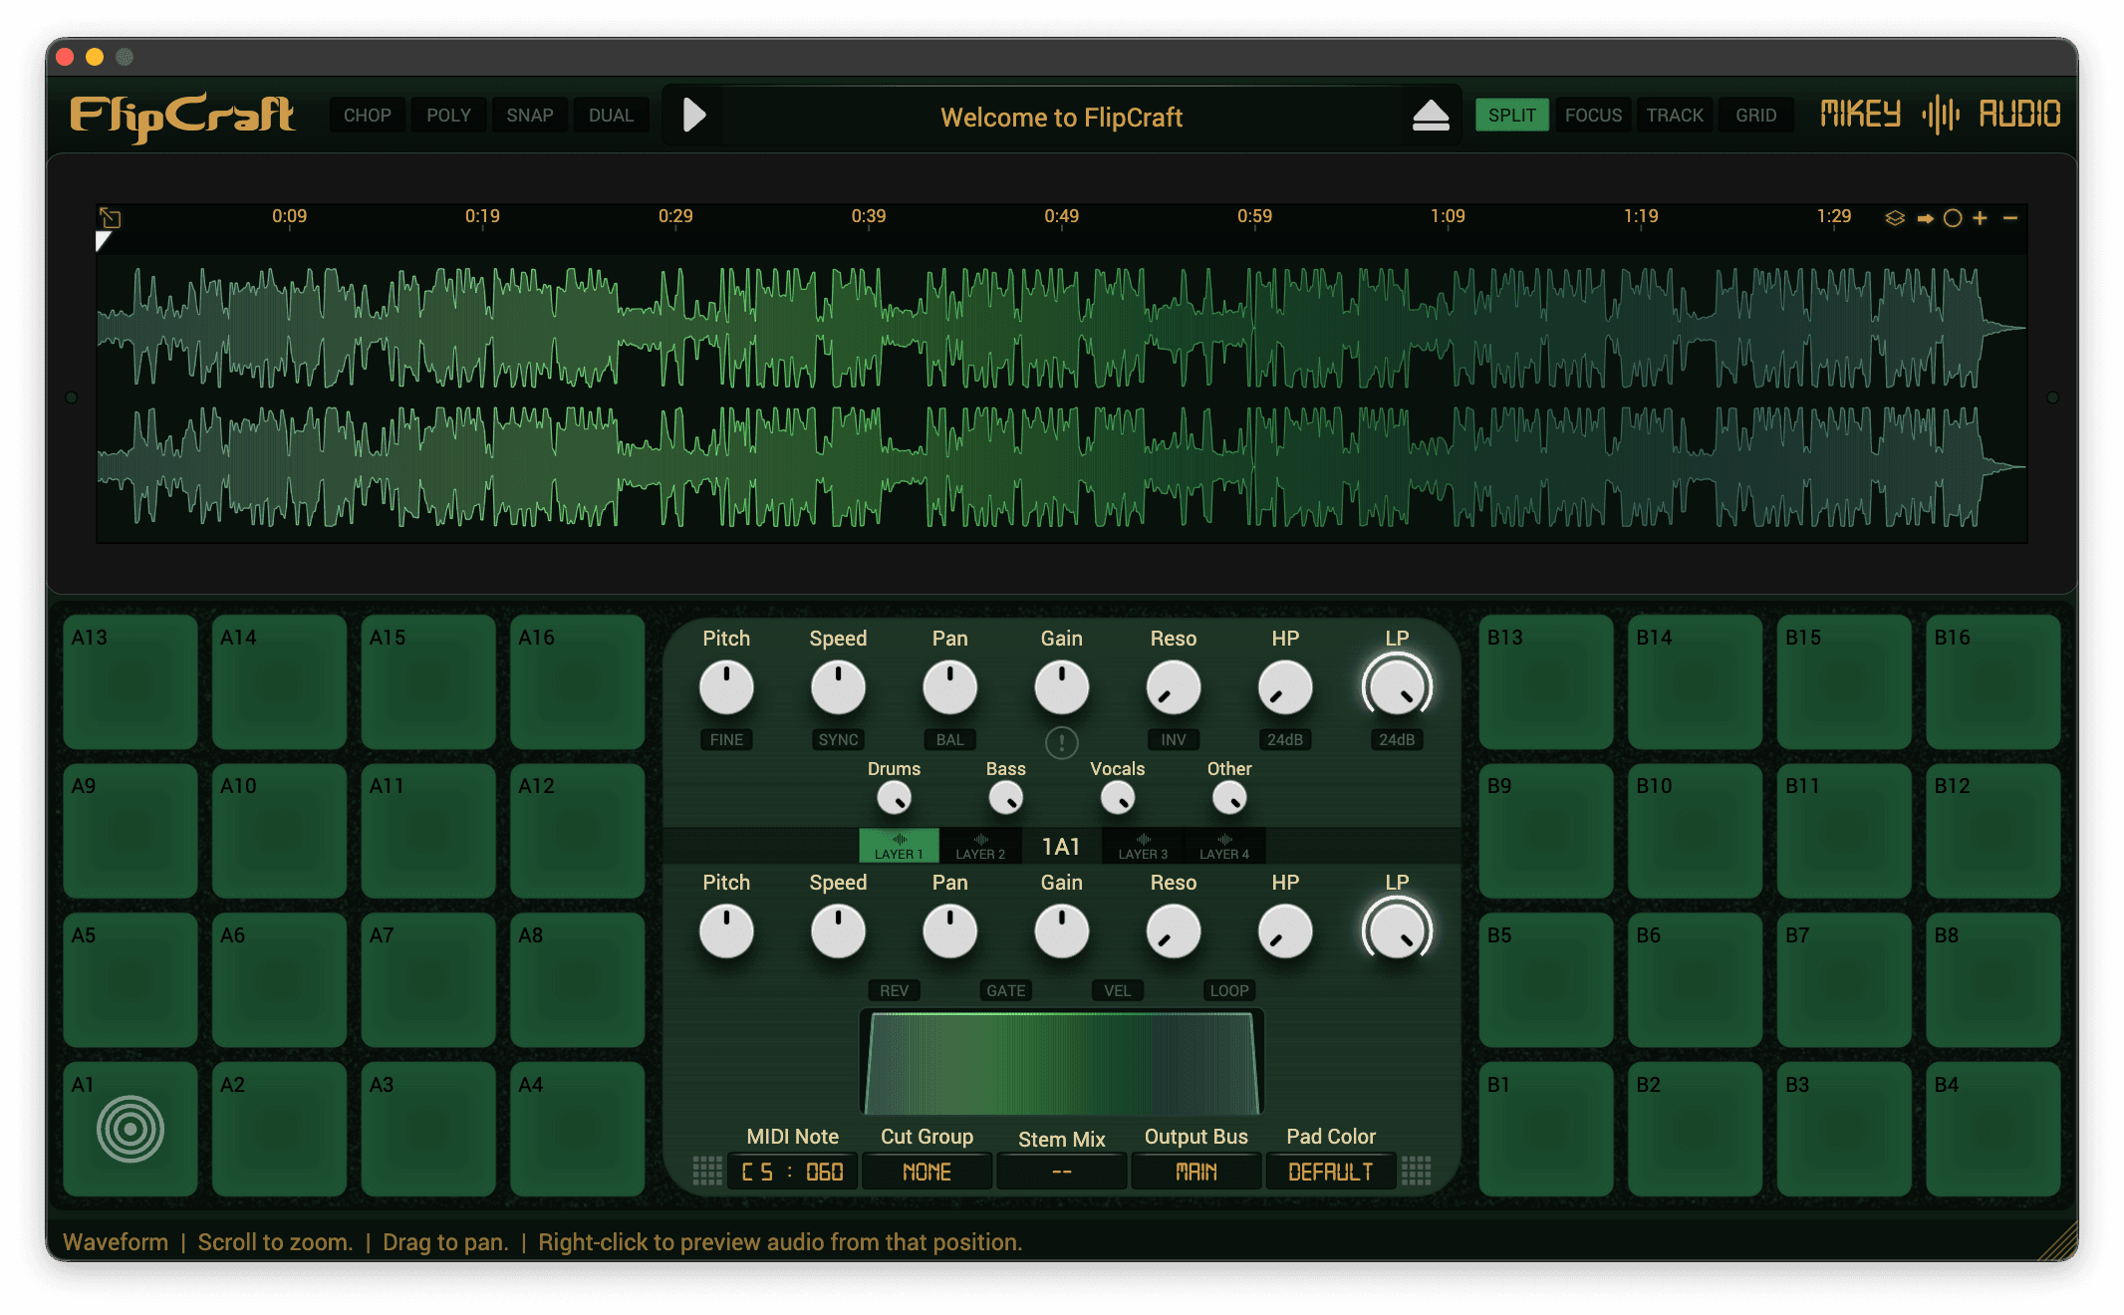Viewport: 2124px width, 1315px height.
Task: Zoom in with the plus icon
Action: point(1981,218)
